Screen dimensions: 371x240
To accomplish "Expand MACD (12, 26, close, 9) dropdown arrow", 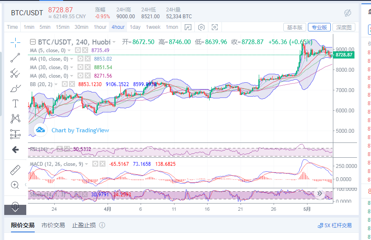I will (86, 164).
